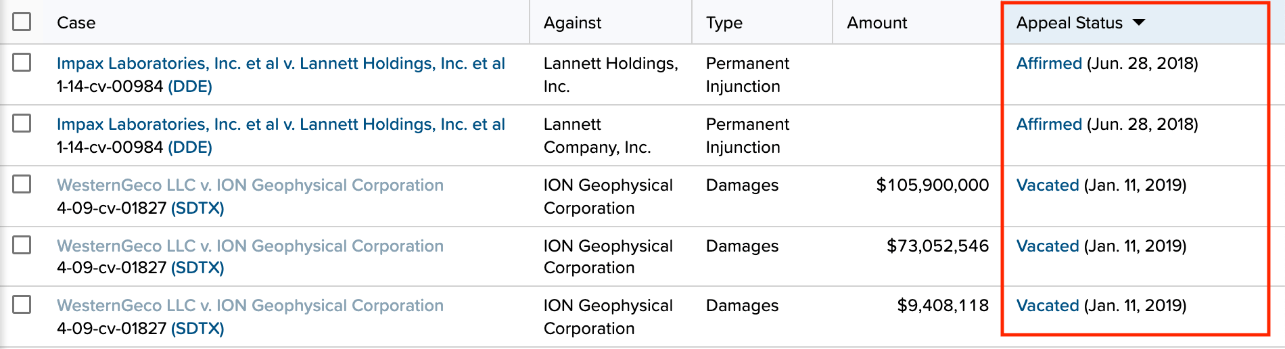This screenshot has width=1285, height=349.
Task: Check the Lannett Company, Inc. row checkbox
Action: pyautogui.click(x=22, y=123)
